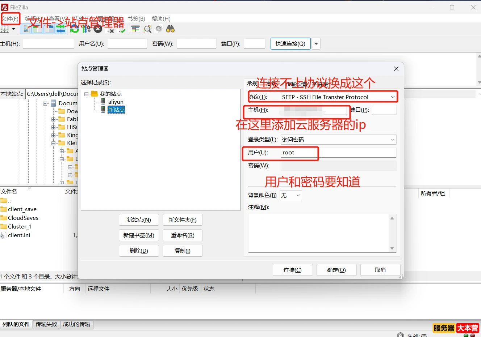Click the 删除(D) button
The image size is (481, 337).
click(x=139, y=251)
